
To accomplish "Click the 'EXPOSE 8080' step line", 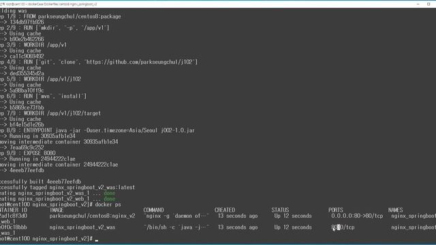I will click(28, 153).
